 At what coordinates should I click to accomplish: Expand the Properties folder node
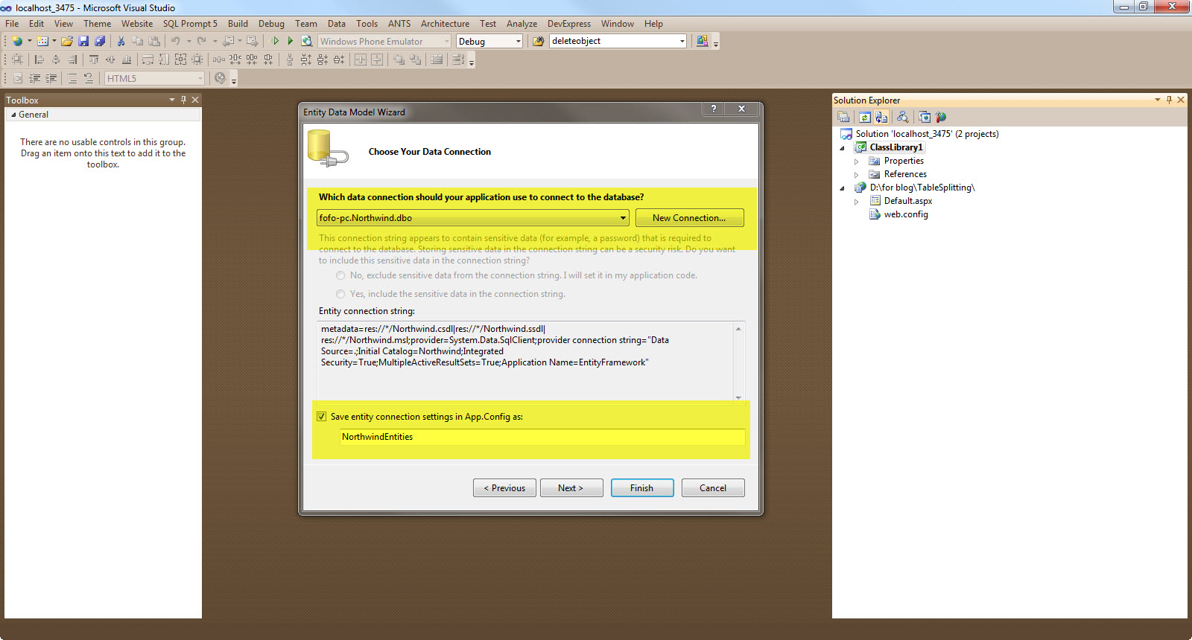click(x=857, y=161)
